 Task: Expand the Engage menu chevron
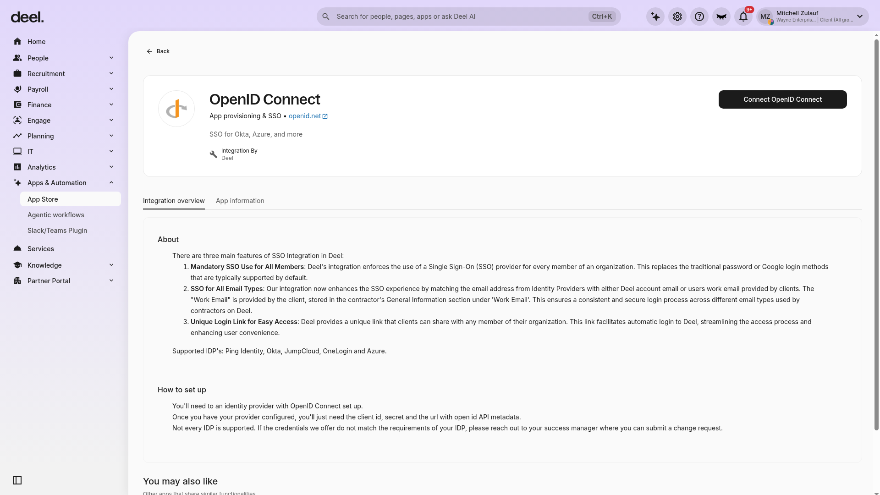(111, 120)
